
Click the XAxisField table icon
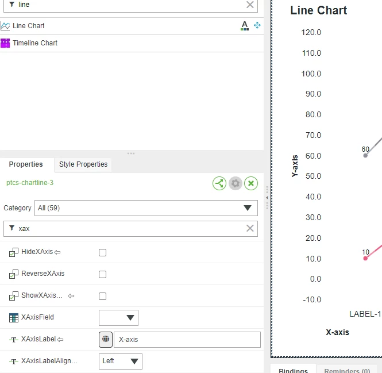[14, 318]
